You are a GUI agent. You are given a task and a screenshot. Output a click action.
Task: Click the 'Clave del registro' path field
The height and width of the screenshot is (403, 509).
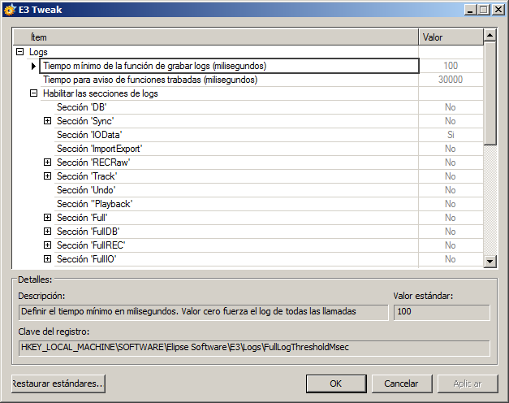[x=253, y=348]
